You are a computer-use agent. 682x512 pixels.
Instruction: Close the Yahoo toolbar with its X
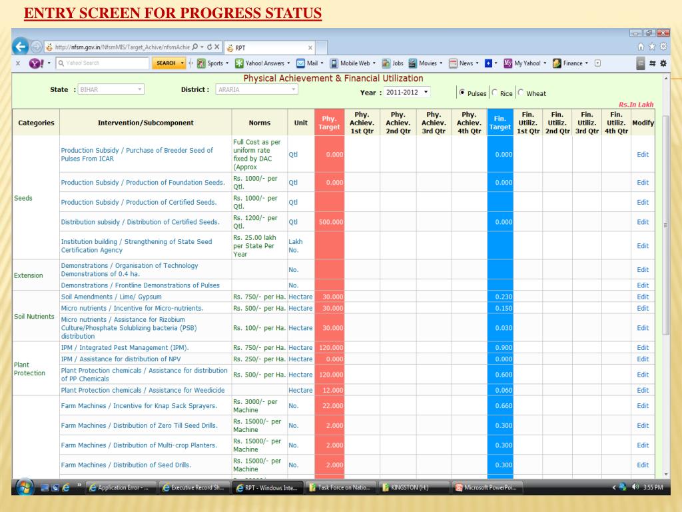(x=18, y=63)
